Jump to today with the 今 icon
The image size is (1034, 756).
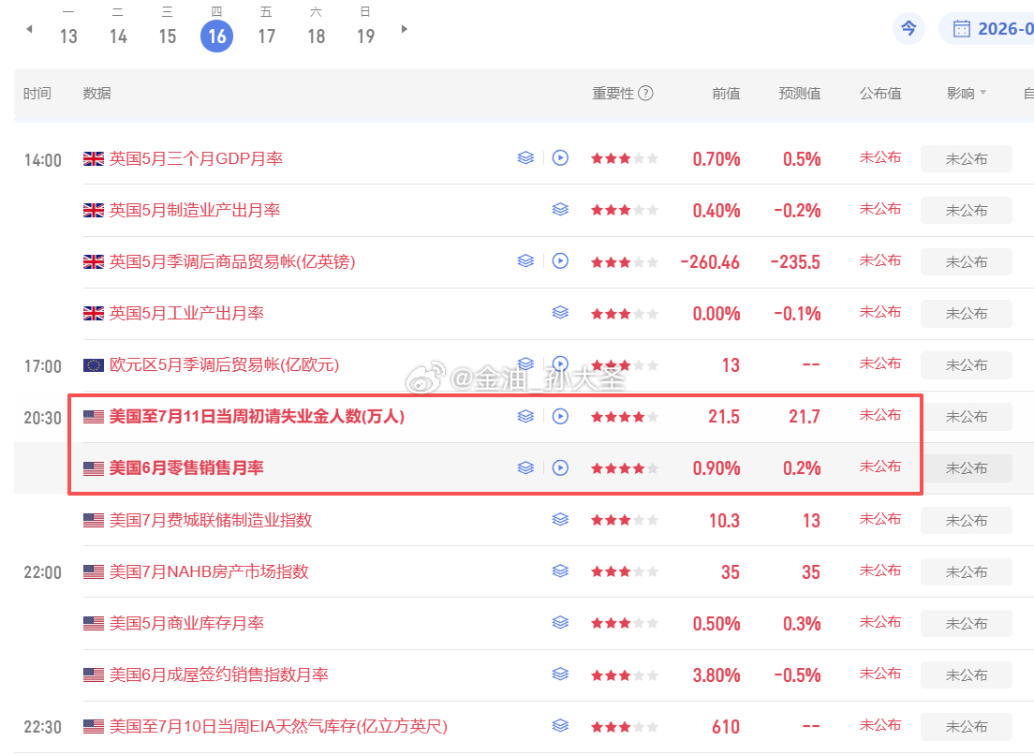[908, 28]
